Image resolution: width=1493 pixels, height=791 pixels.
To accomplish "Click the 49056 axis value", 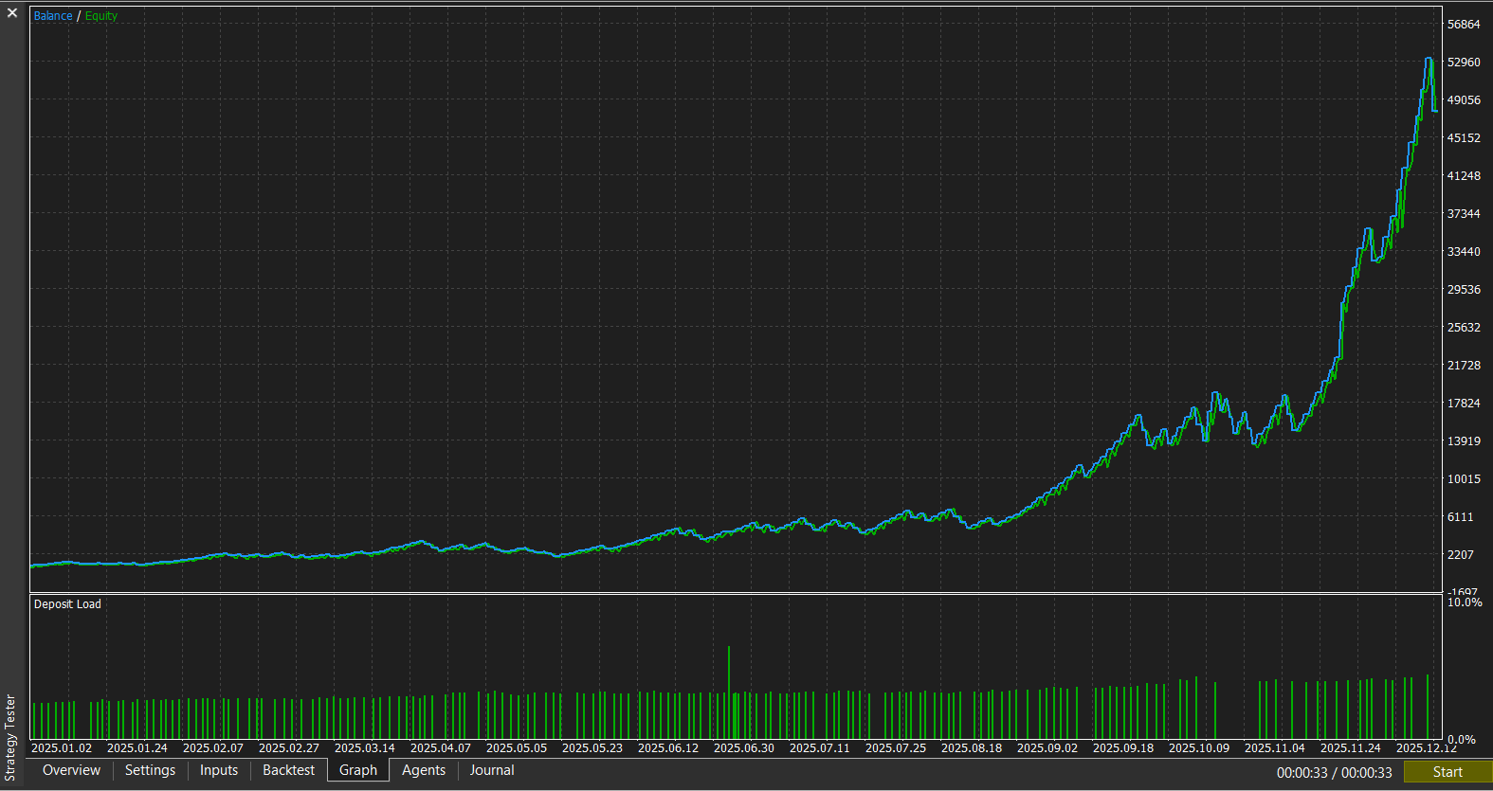I will coord(1464,100).
